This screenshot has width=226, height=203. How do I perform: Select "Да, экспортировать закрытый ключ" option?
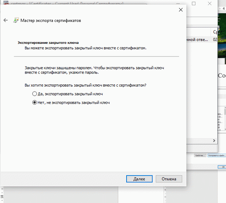(67, 94)
